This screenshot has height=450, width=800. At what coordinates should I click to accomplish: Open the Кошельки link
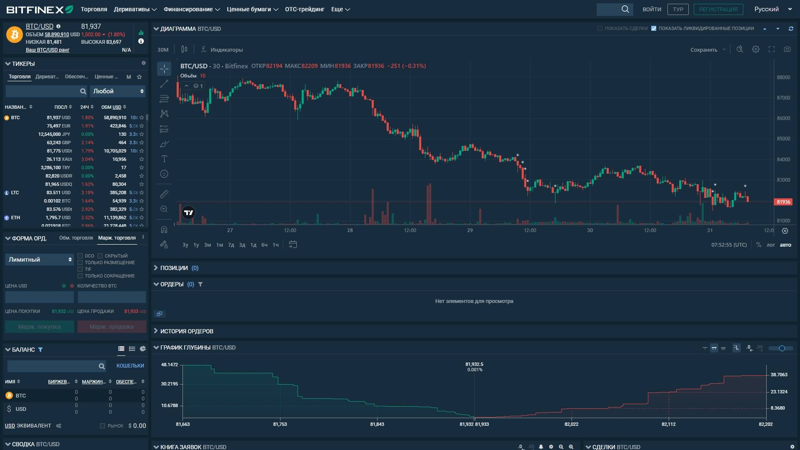pyautogui.click(x=130, y=365)
